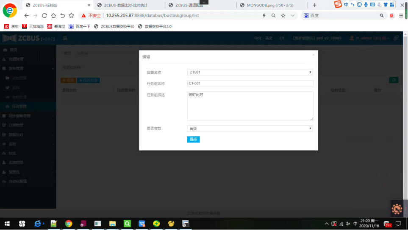Click the Chrome icon in taskbar
This screenshot has height=230, width=408.
coord(69,223)
